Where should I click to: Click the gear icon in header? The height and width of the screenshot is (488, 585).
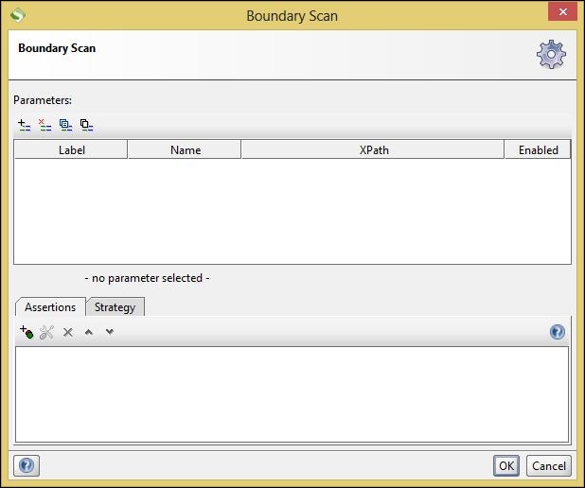(551, 55)
